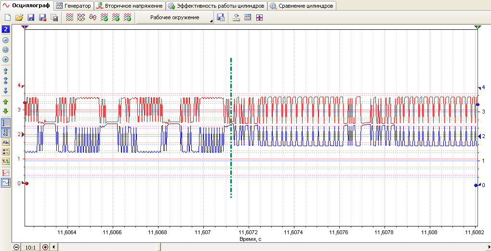Viewport: 491px width, 251px height.
Task: Click the grayed-out save selection icon
Action: pyautogui.click(x=54, y=17)
